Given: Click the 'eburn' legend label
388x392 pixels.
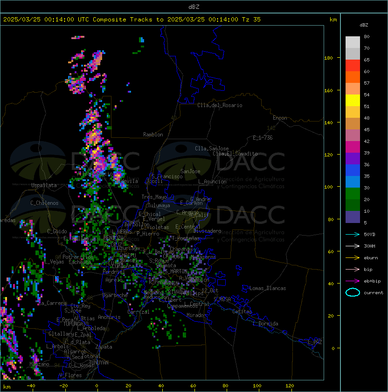Looking at the screenshot, I should point(371,258).
